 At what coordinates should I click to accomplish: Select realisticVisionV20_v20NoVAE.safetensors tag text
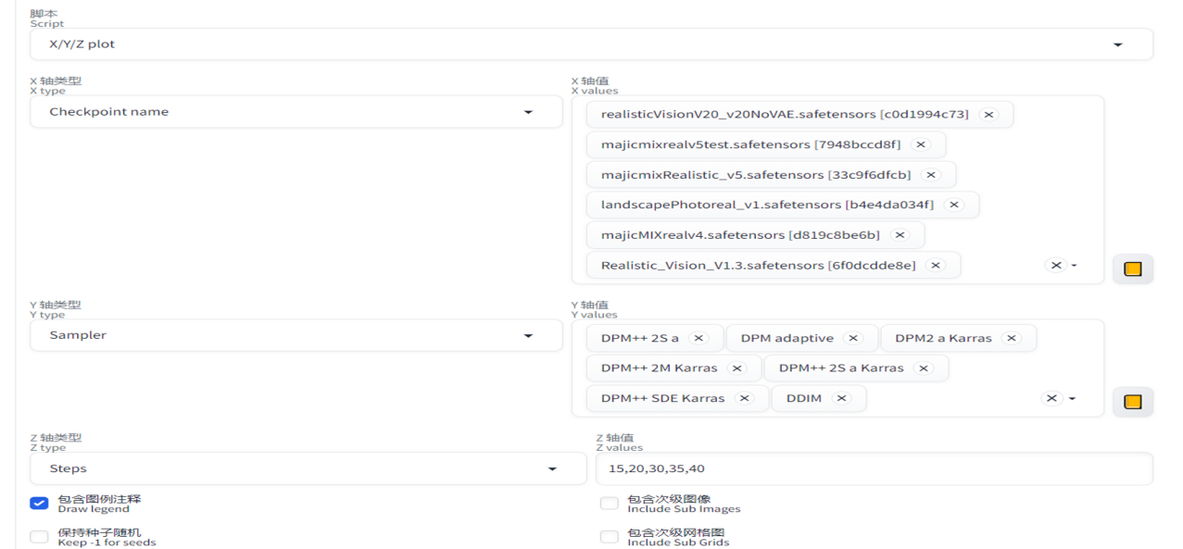coord(785,115)
